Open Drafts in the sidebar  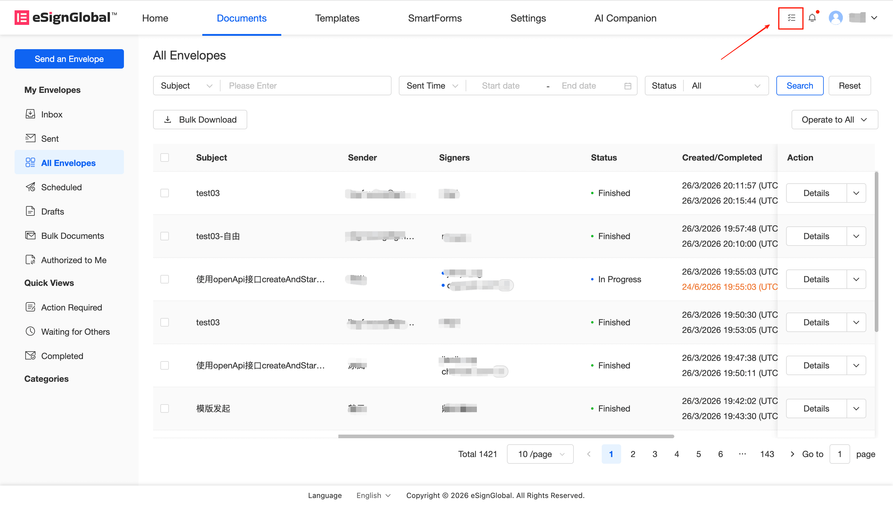point(53,212)
